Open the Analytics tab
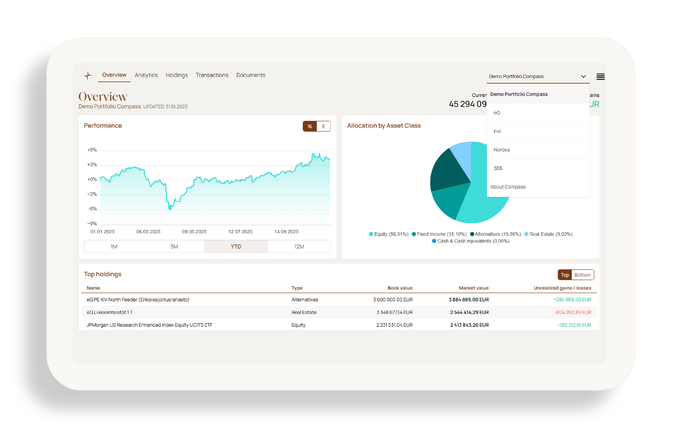The image size is (673, 435). coord(146,75)
